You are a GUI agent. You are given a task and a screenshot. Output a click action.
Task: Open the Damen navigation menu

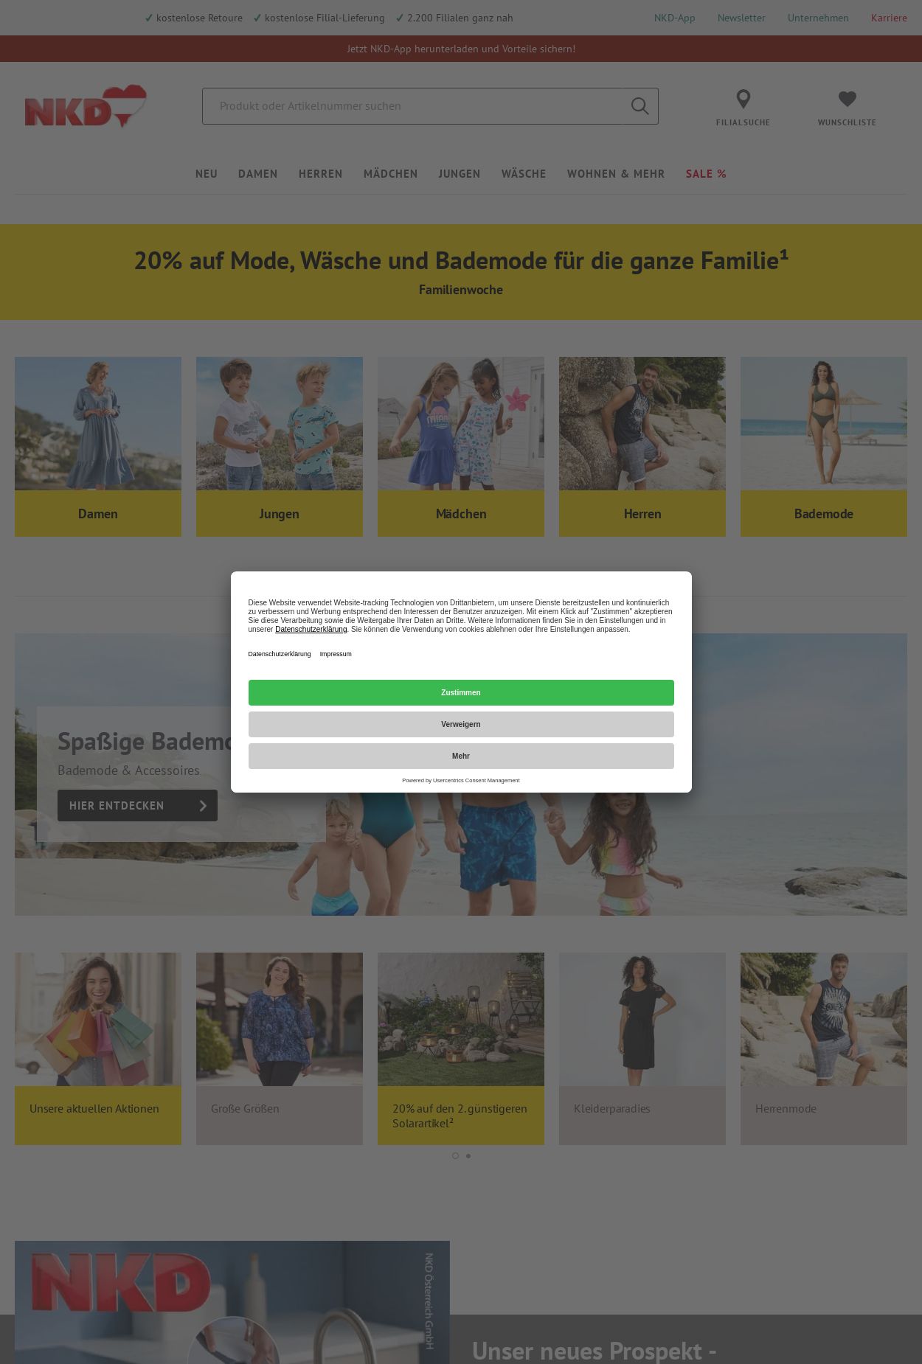[257, 174]
